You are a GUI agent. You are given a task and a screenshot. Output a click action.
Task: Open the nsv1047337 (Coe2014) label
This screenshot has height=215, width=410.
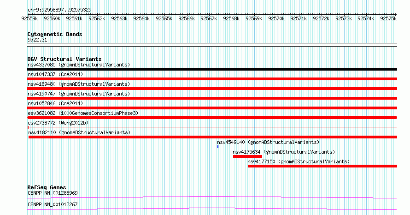point(55,74)
